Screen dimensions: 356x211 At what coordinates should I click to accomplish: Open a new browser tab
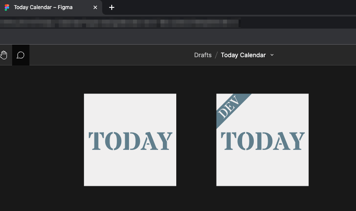click(111, 7)
